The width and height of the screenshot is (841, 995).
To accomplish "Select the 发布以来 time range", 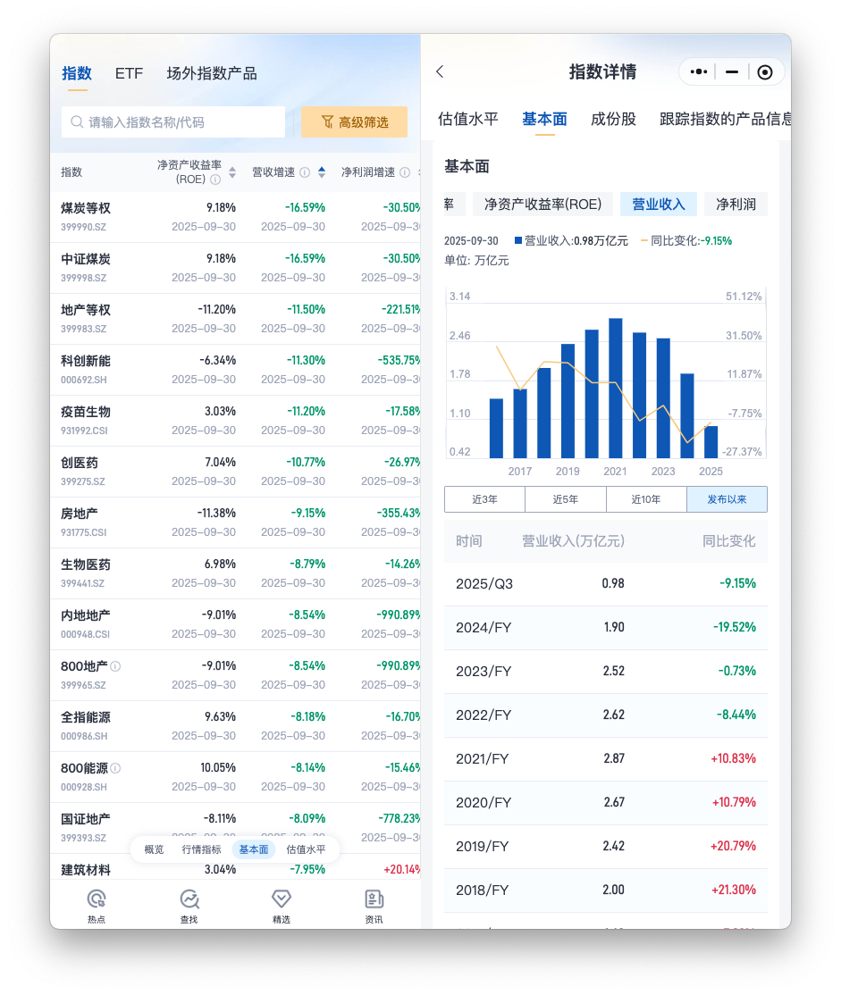I will (727, 499).
